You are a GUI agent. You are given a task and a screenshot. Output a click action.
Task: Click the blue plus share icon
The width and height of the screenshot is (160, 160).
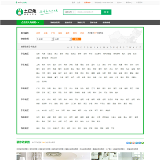(x=127, y=143)
